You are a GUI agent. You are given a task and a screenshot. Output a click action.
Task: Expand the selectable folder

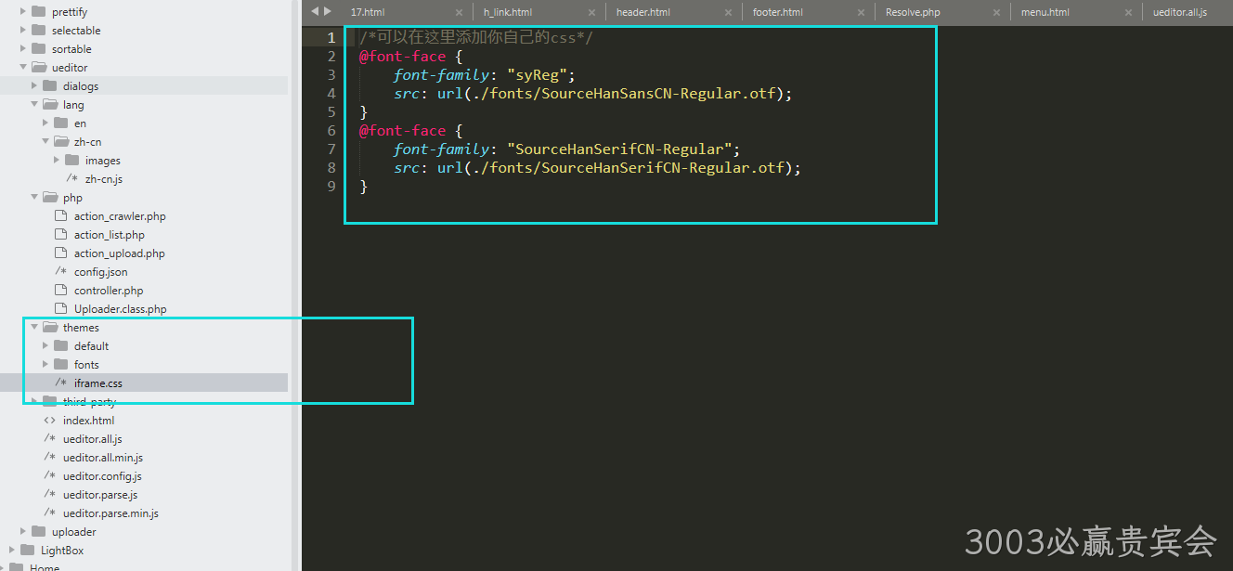23,31
